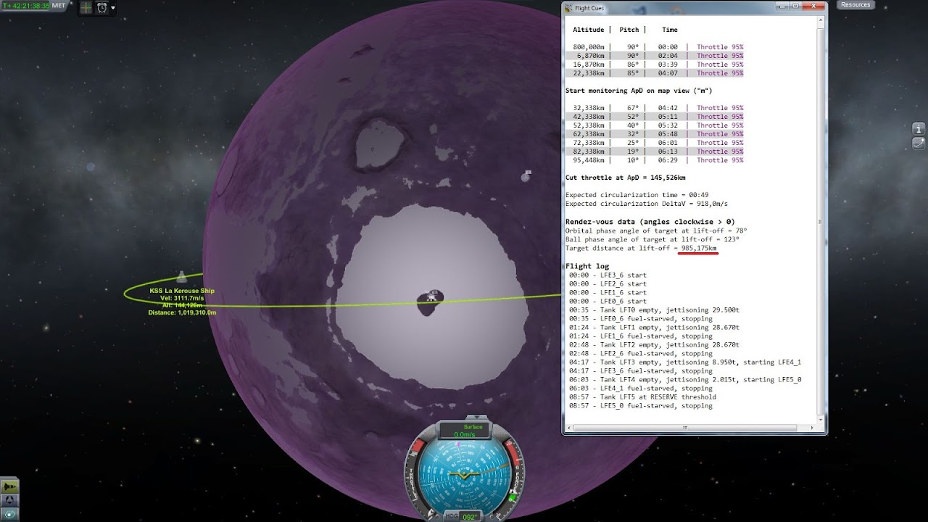
Task: Click the Altitude column header
Action: (x=589, y=30)
